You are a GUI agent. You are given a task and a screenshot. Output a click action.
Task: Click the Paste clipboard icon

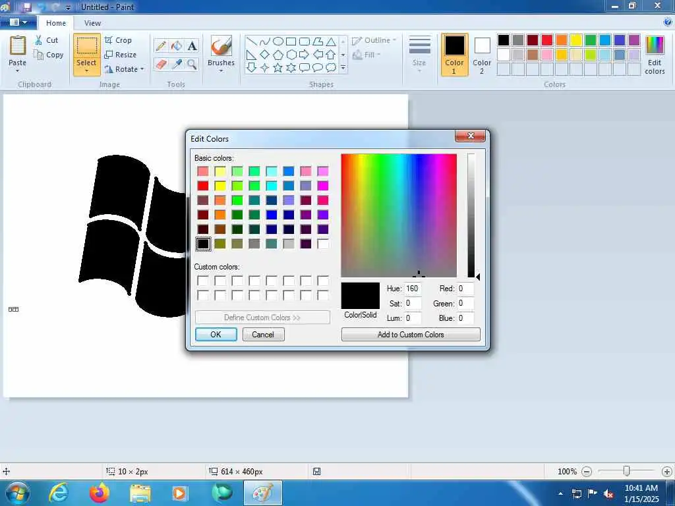point(18,45)
